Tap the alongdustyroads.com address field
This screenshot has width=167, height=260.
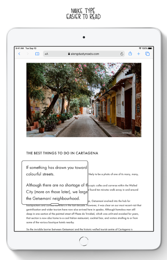(x=84, y=54)
